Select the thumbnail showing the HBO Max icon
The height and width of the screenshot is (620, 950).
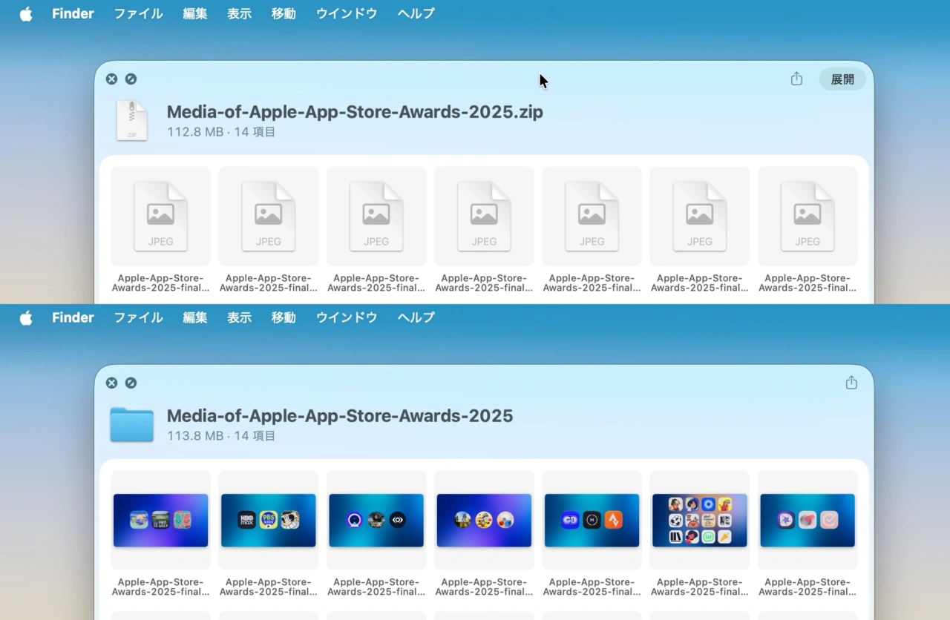coord(269,521)
